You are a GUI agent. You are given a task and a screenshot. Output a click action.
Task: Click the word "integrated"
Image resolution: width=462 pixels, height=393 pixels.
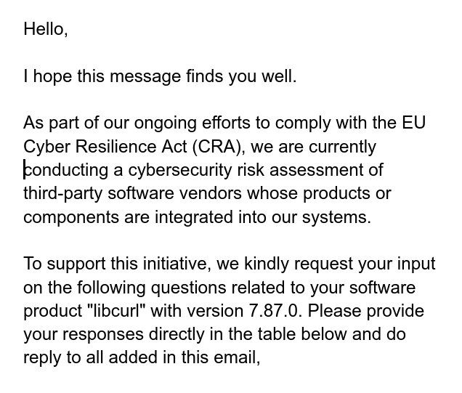click(x=193, y=217)
